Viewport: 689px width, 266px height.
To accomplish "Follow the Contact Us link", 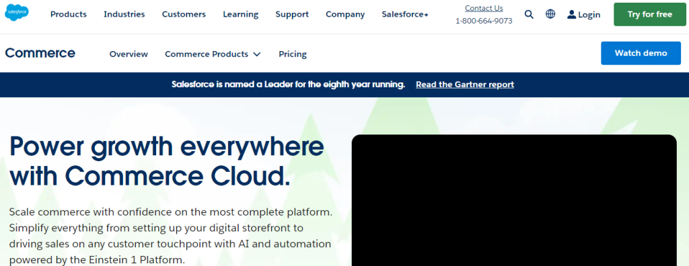I will tap(484, 8).
